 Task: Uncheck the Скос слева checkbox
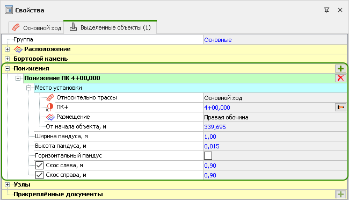pos(39,166)
